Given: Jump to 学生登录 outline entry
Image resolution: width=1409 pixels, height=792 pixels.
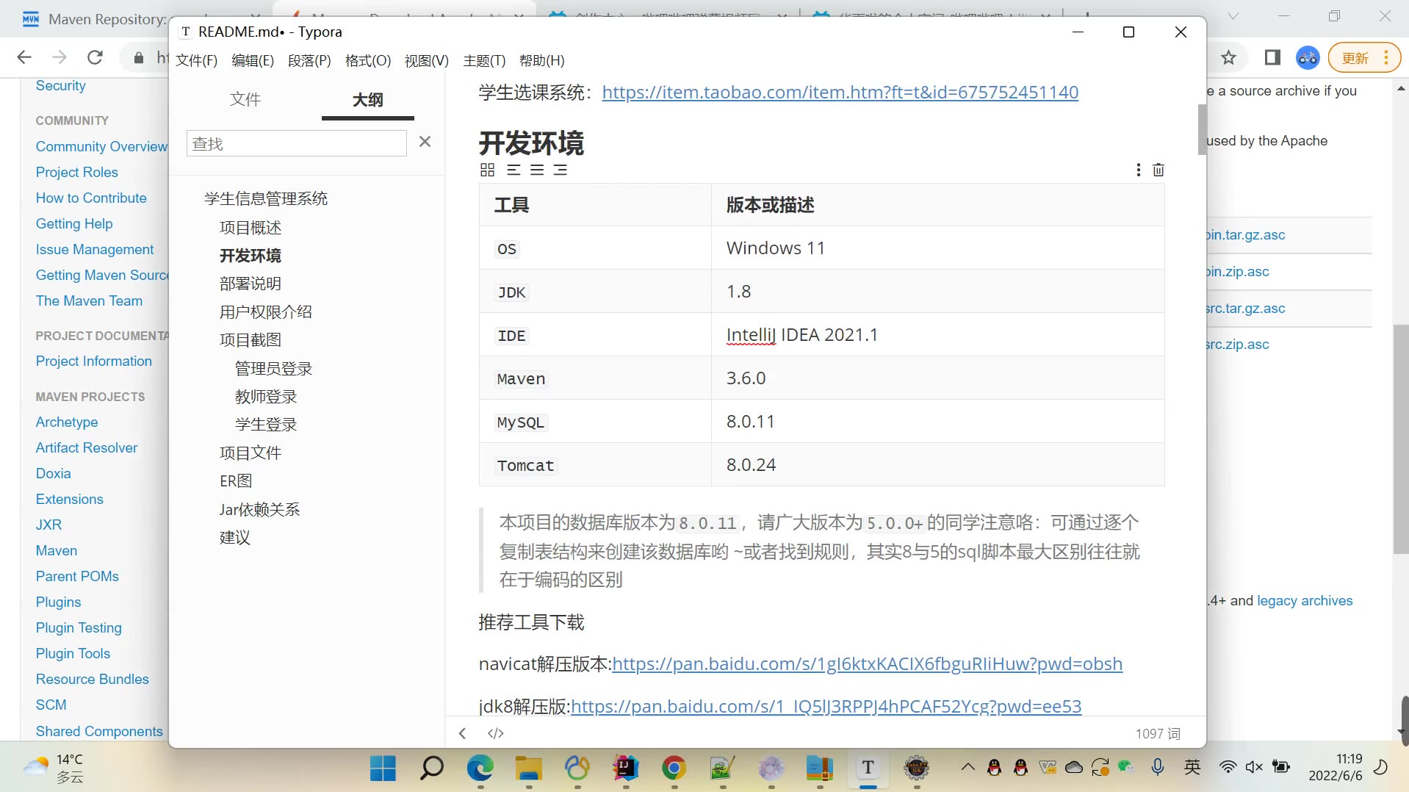Looking at the screenshot, I should pos(266,425).
